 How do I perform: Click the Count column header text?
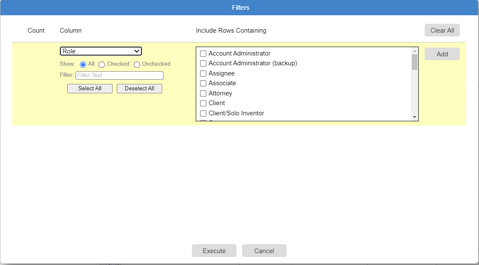[36, 31]
